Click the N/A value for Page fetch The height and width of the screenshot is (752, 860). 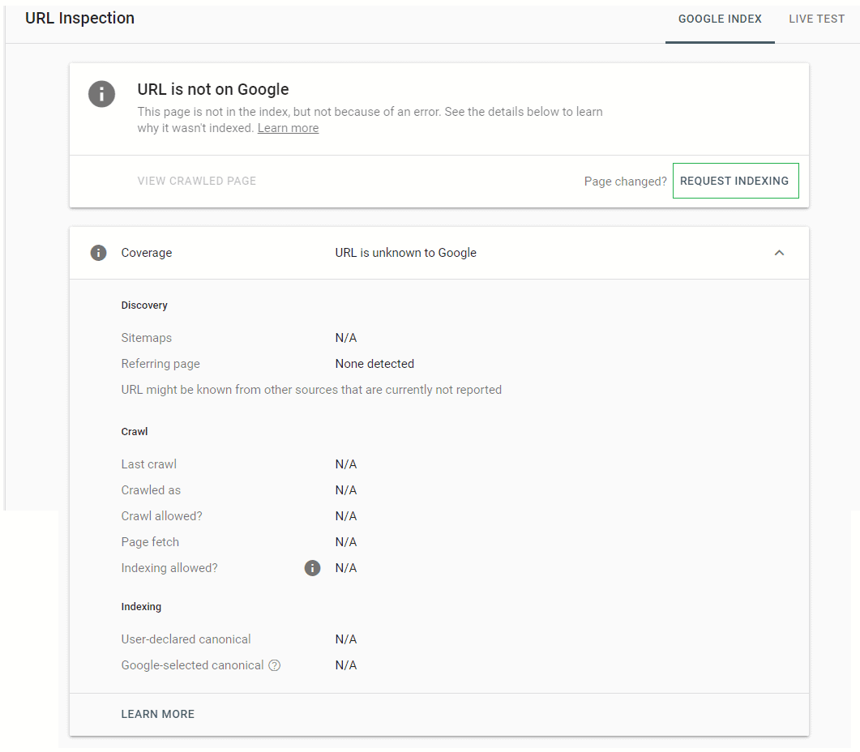coord(346,542)
